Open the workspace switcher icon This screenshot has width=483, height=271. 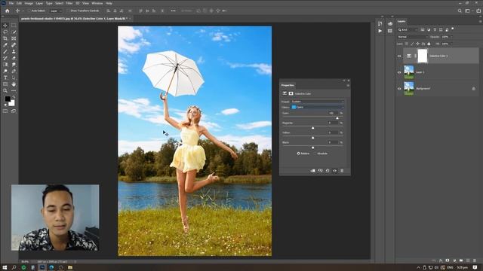point(468,11)
